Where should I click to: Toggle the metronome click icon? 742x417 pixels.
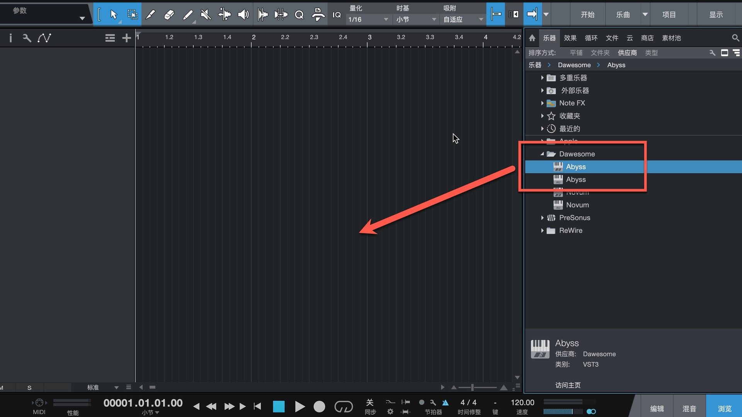[x=445, y=403]
